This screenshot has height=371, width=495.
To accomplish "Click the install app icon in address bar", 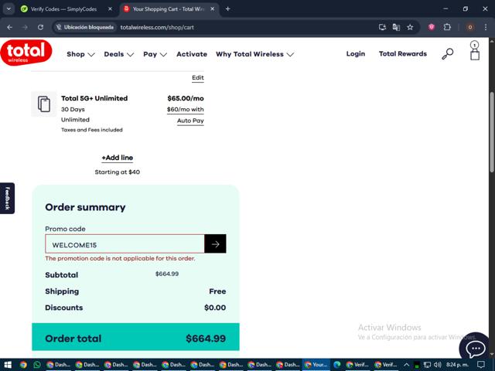I will tap(382, 28).
